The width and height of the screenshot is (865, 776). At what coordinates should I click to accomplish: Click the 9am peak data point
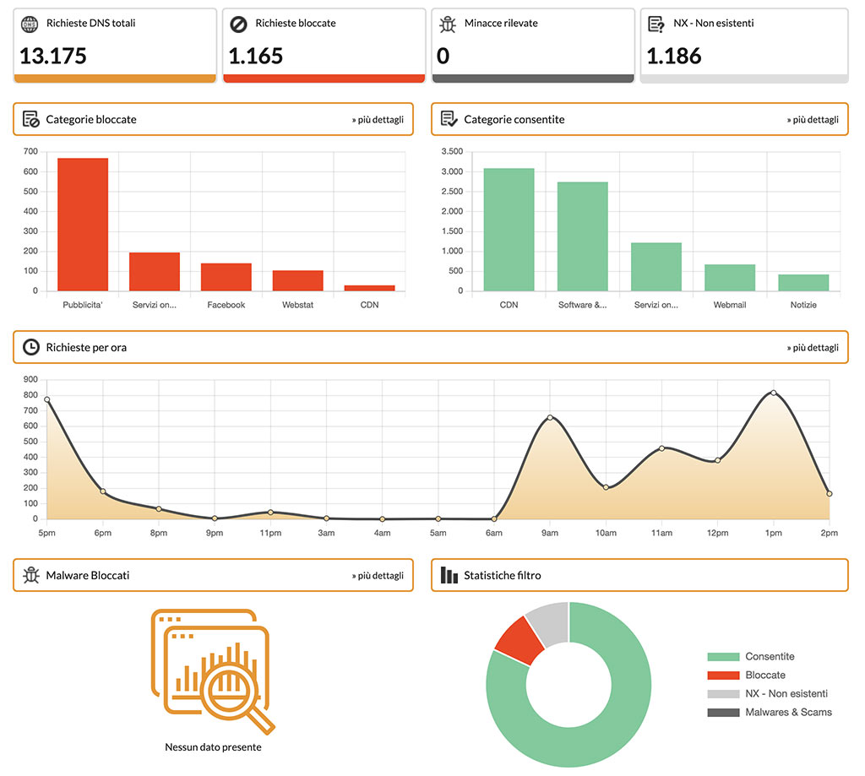click(x=550, y=417)
